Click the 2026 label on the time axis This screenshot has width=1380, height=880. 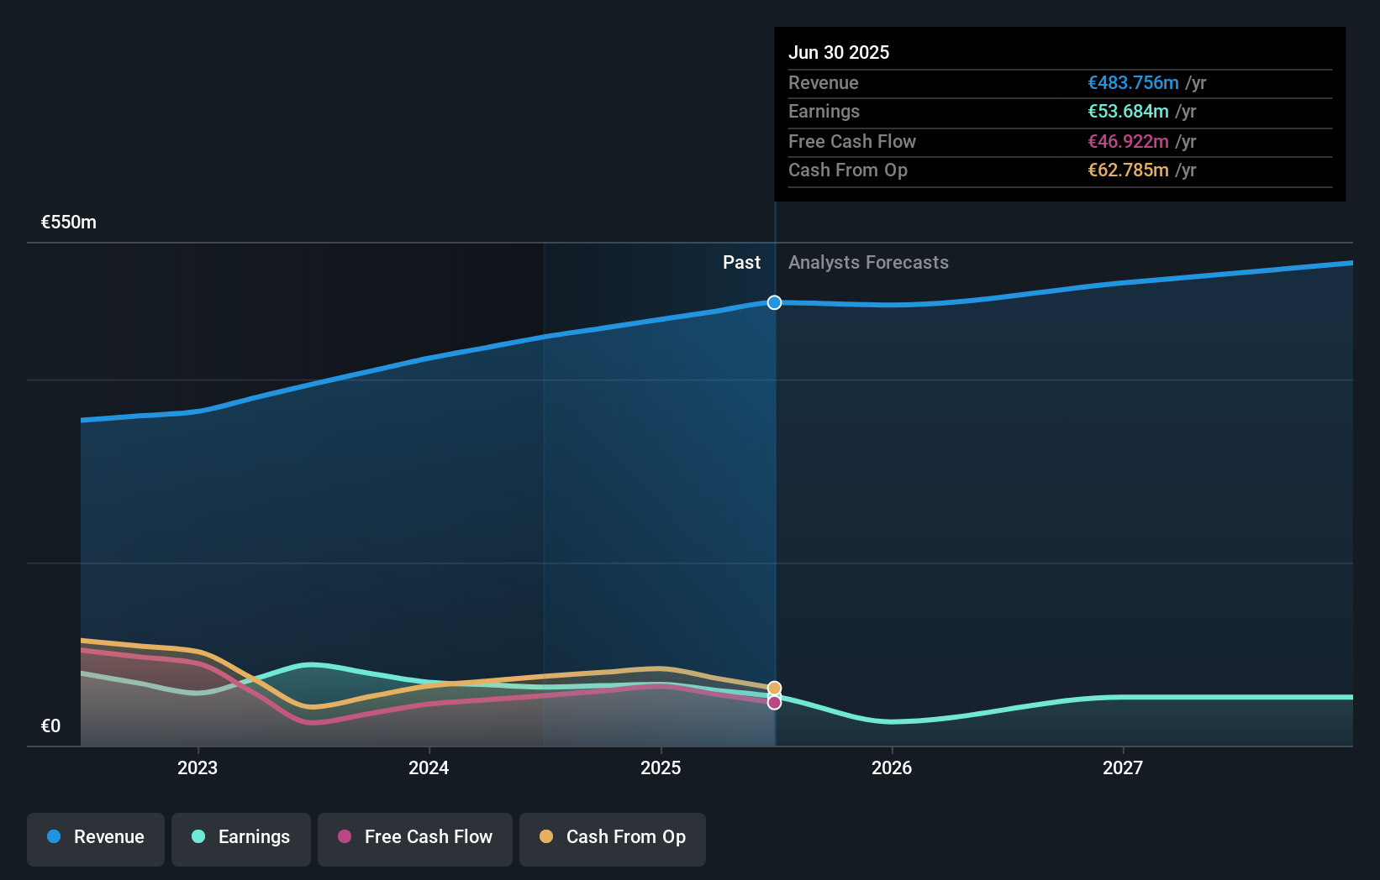(893, 767)
